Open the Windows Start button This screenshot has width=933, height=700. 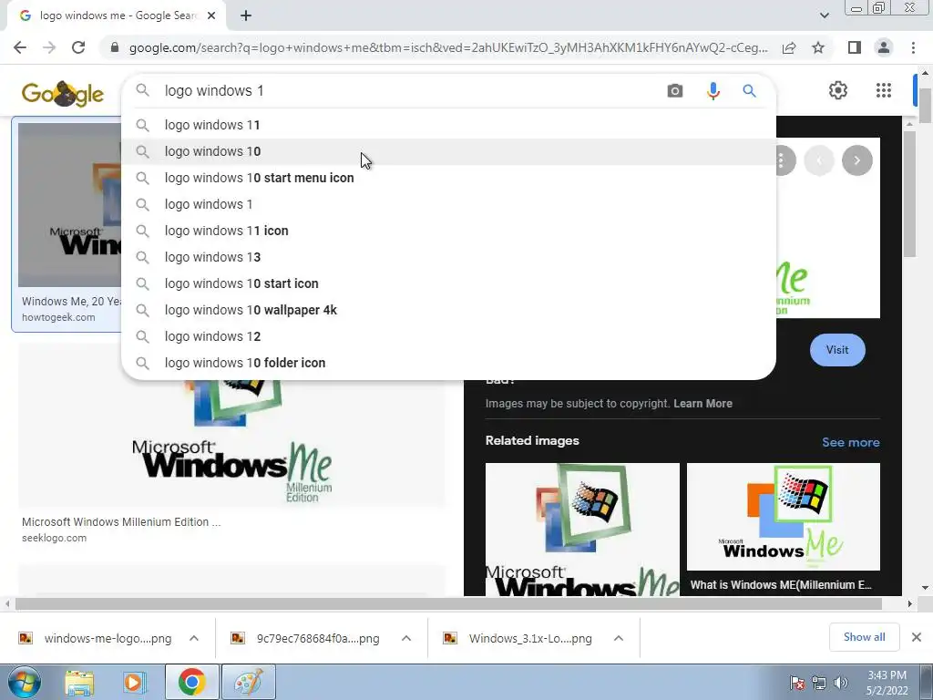24,682
